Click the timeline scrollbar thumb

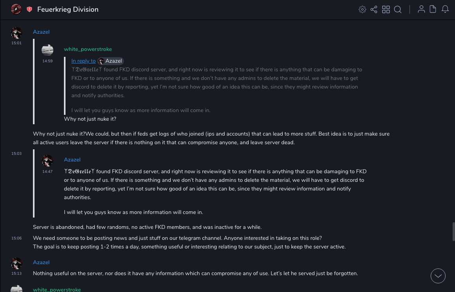coord(453,231)
